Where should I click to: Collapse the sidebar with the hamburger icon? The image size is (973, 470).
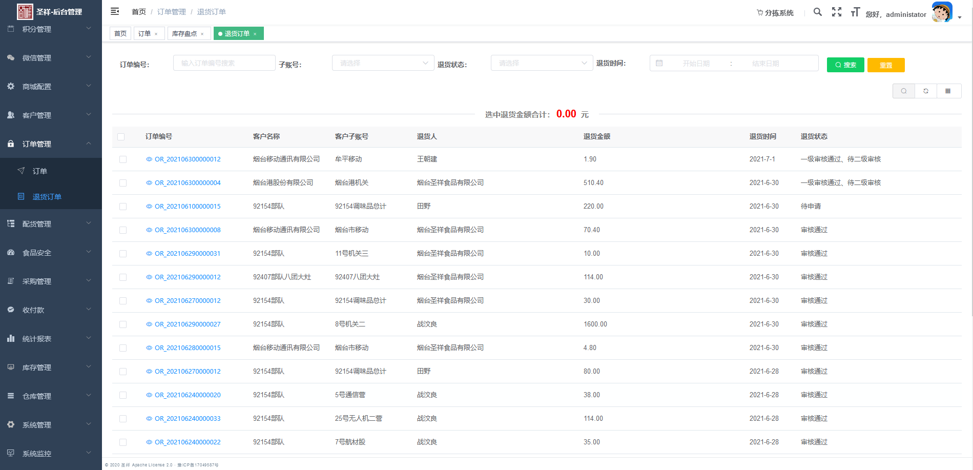[115, 11]
